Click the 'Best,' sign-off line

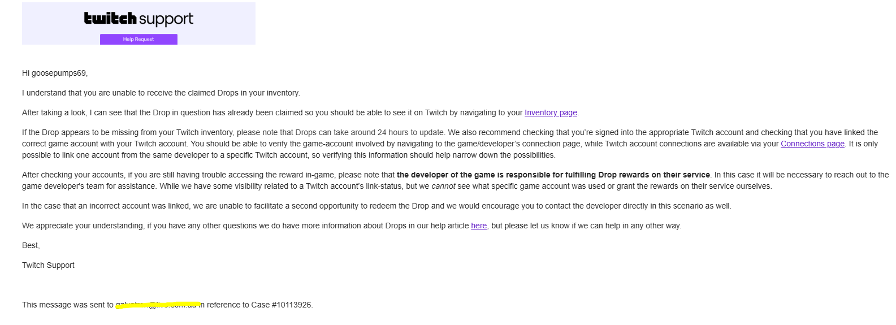[31, 245]
